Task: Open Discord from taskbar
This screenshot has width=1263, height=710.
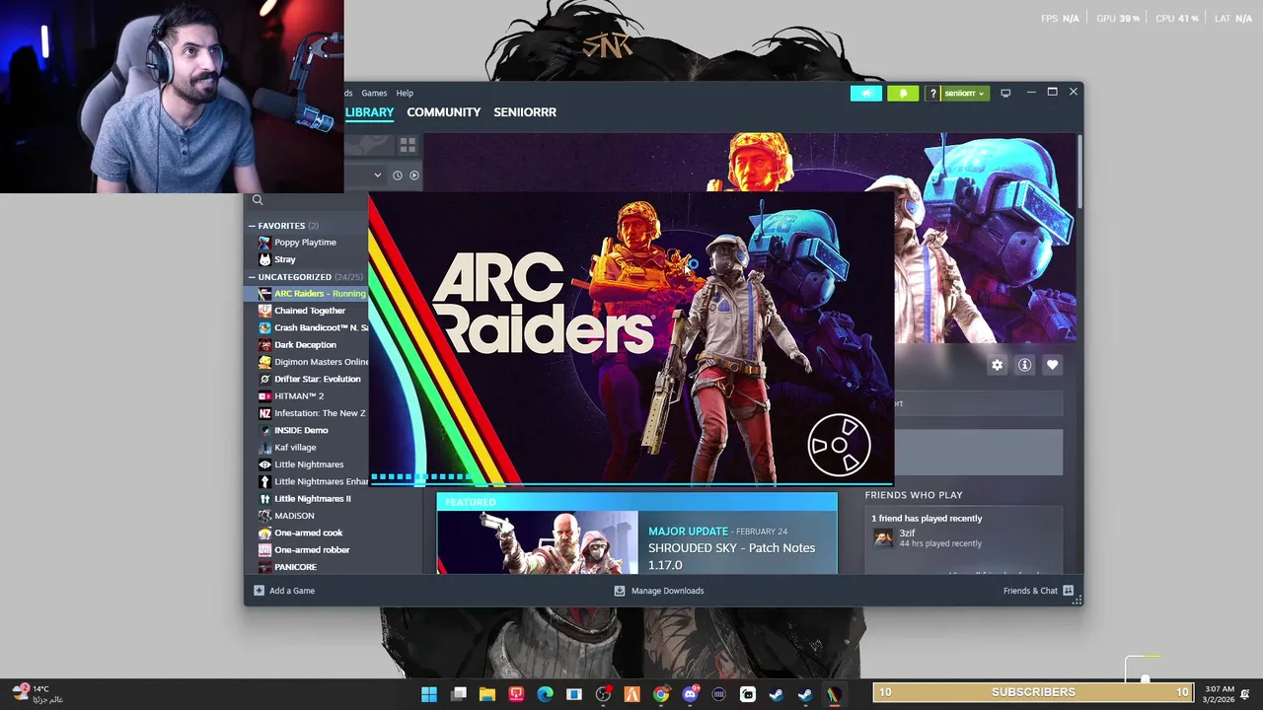Action: coord(690,694)
